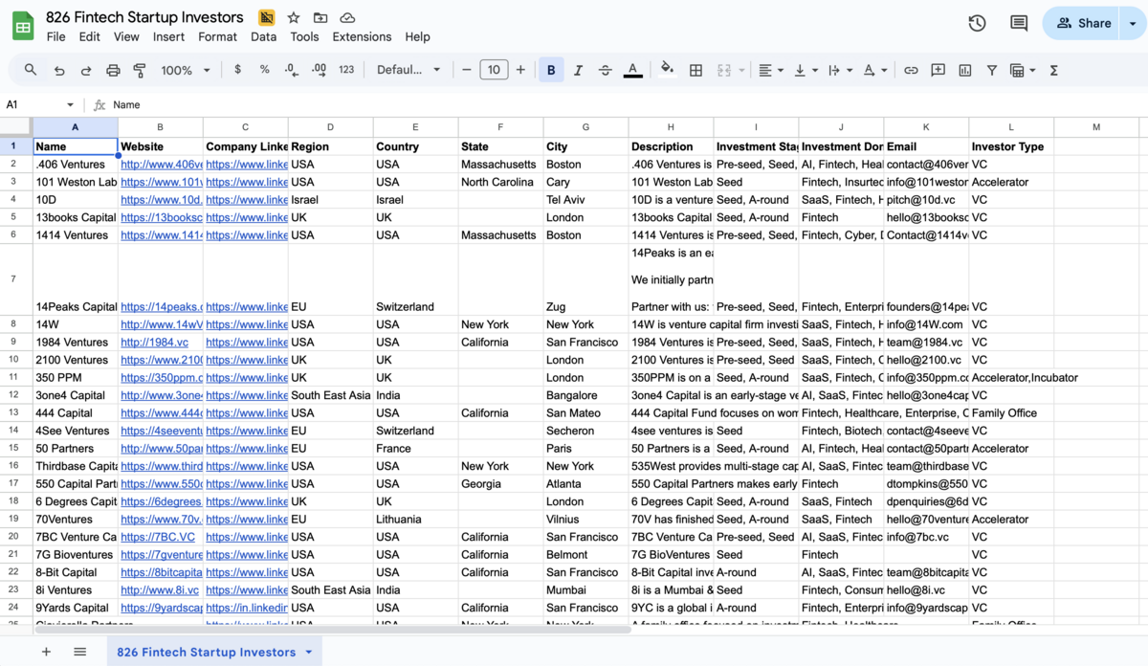Open version history clock icon
The width and height of the screenshot is (1148, 666).
pyautogui.click(x=977, y=23)
